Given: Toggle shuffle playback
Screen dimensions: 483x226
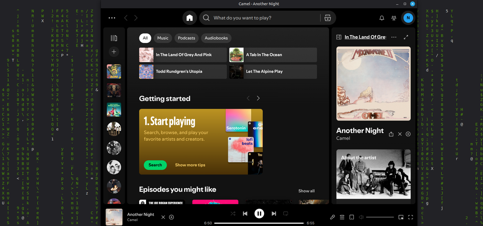Looking at the screenshot, I should (233, 214).
